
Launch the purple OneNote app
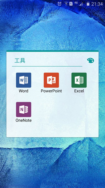coord(24,109)
